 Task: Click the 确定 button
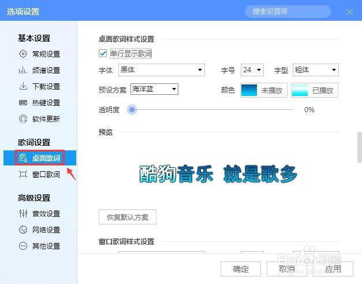tap(241, 269)
